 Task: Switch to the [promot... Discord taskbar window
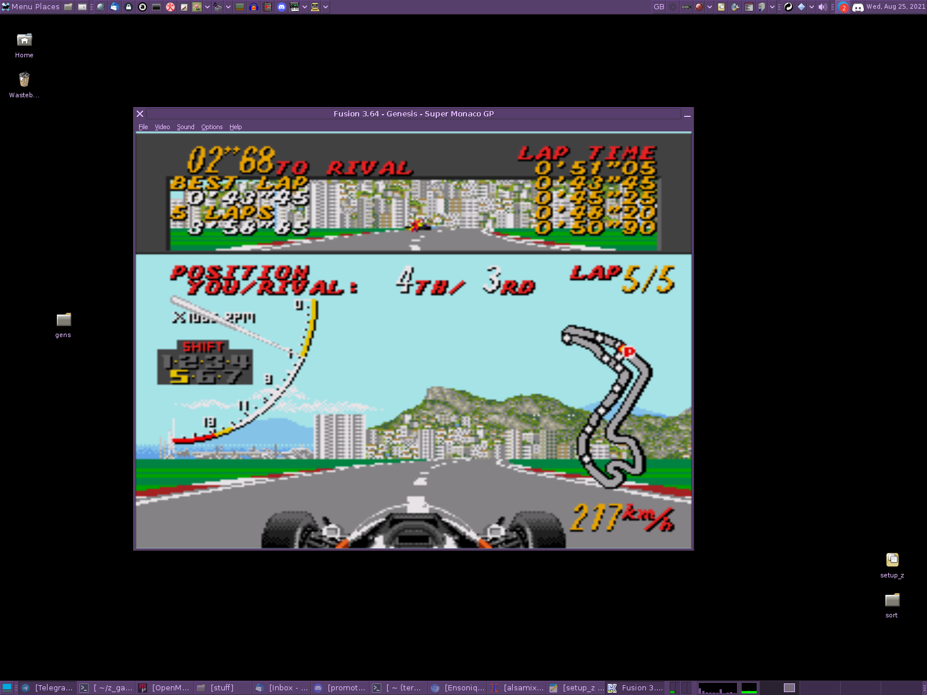click(x=341, y=687)
